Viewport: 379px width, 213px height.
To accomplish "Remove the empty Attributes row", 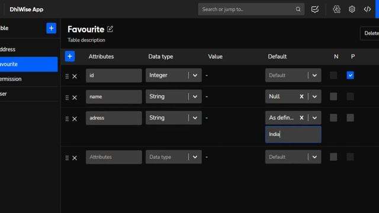I will (75, 158).
